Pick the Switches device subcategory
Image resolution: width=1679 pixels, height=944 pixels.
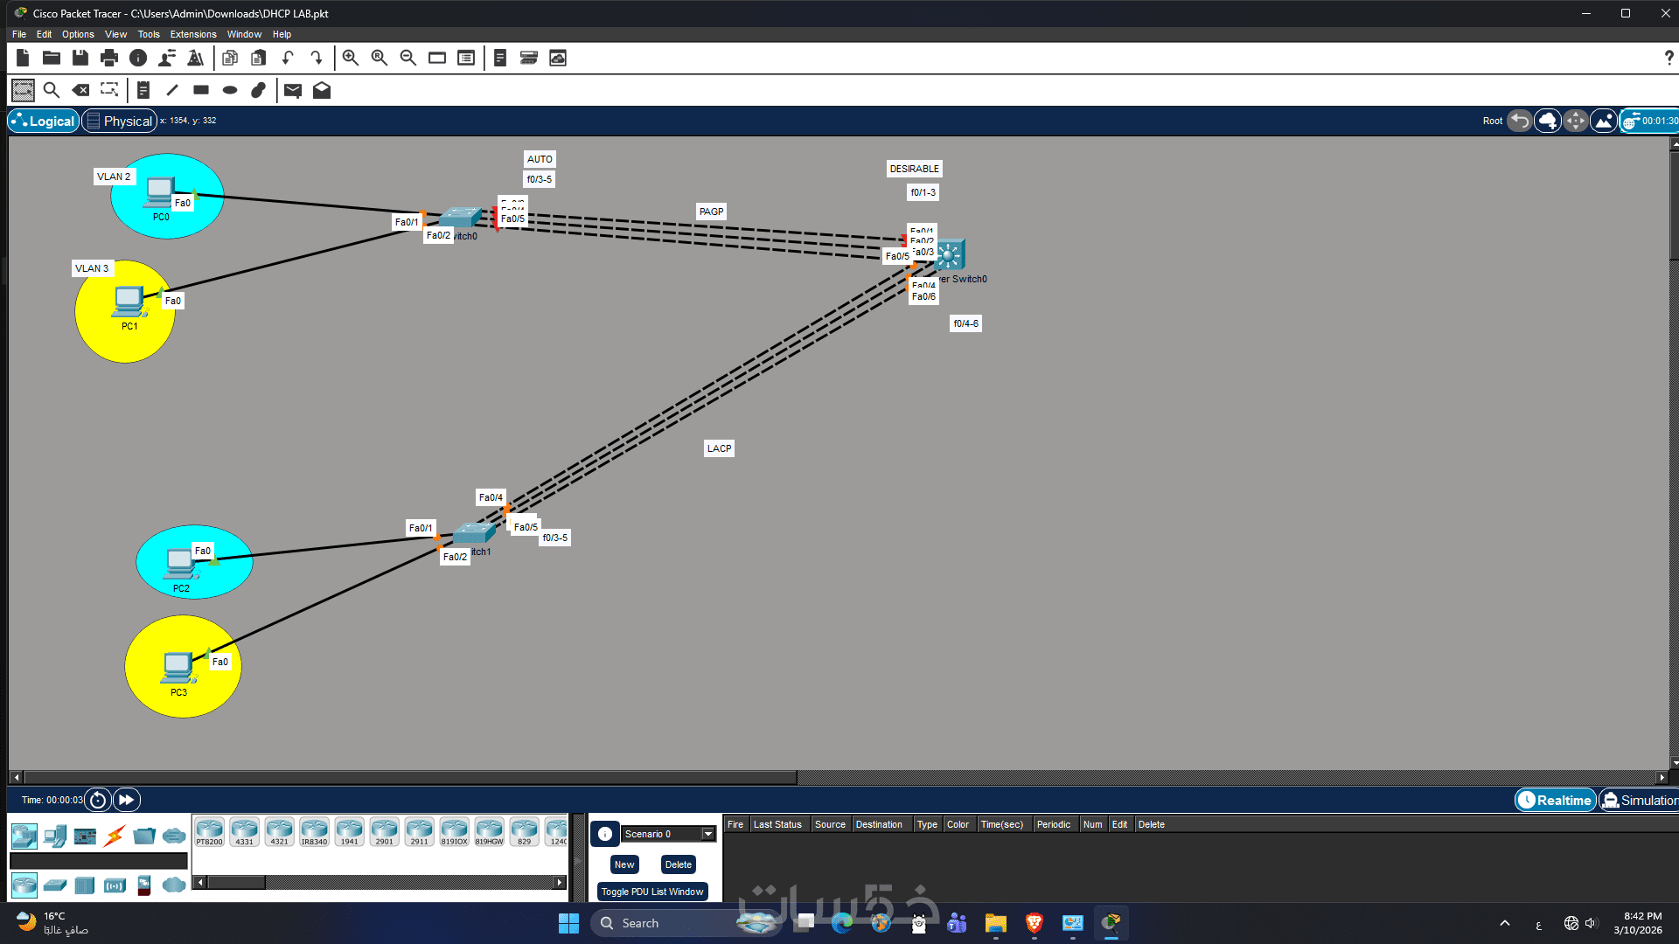(x=55, y=885)
